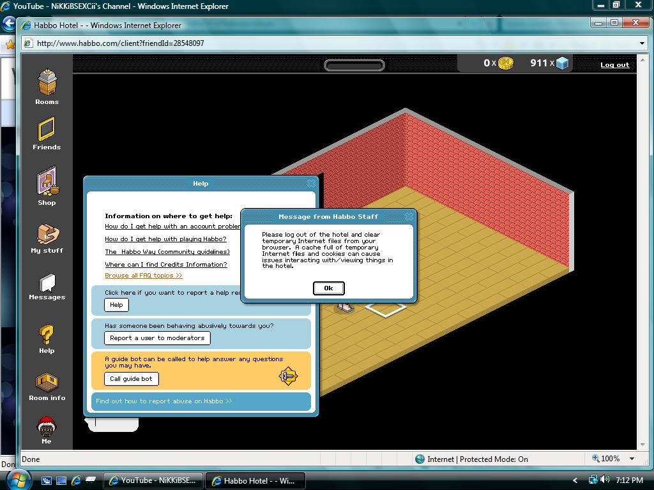
Task: Open The Habbo Way community guidelines link
Action: point(167,252)
